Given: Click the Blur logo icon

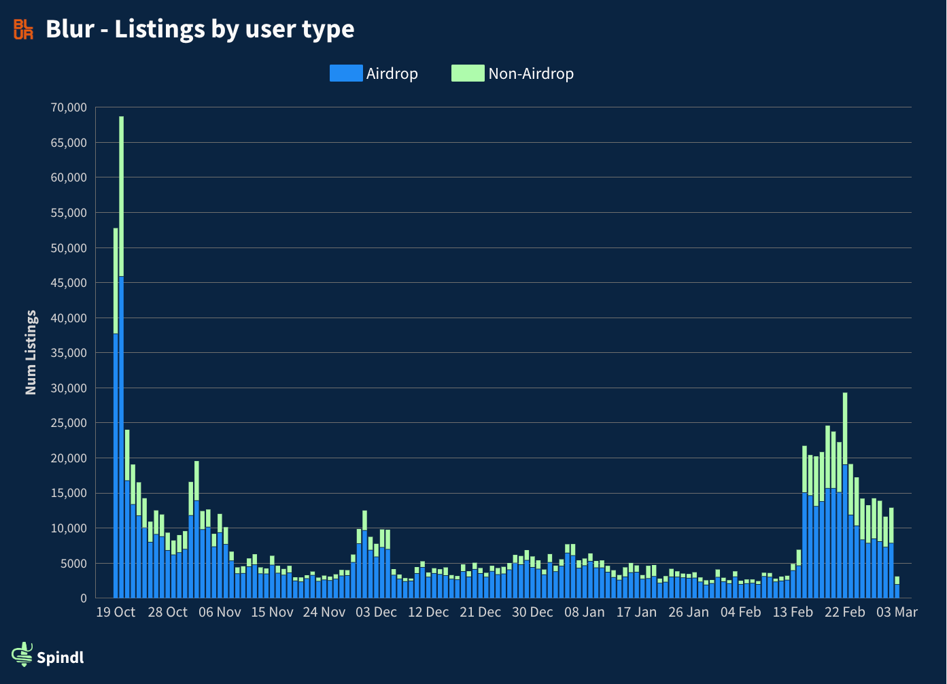Looking at the screenshot, I should click(23, 29).
